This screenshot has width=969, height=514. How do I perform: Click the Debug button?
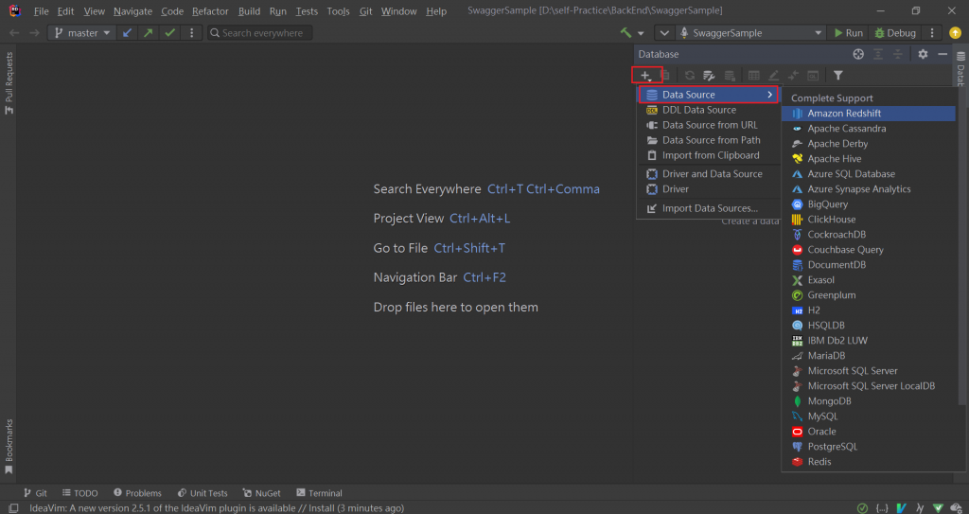(894, 33)
